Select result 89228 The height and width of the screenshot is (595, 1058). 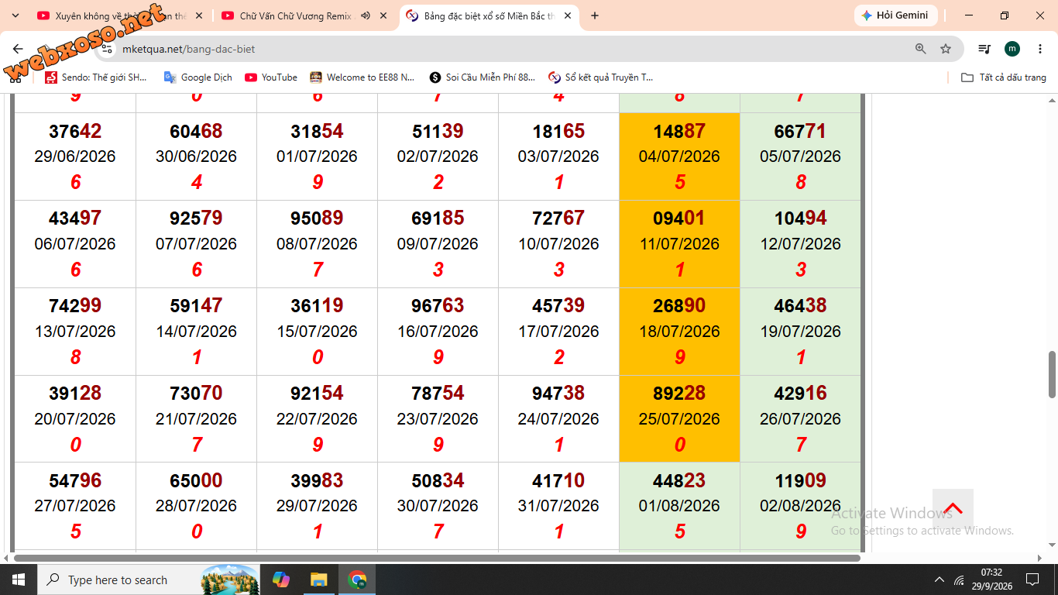point(679,394)
